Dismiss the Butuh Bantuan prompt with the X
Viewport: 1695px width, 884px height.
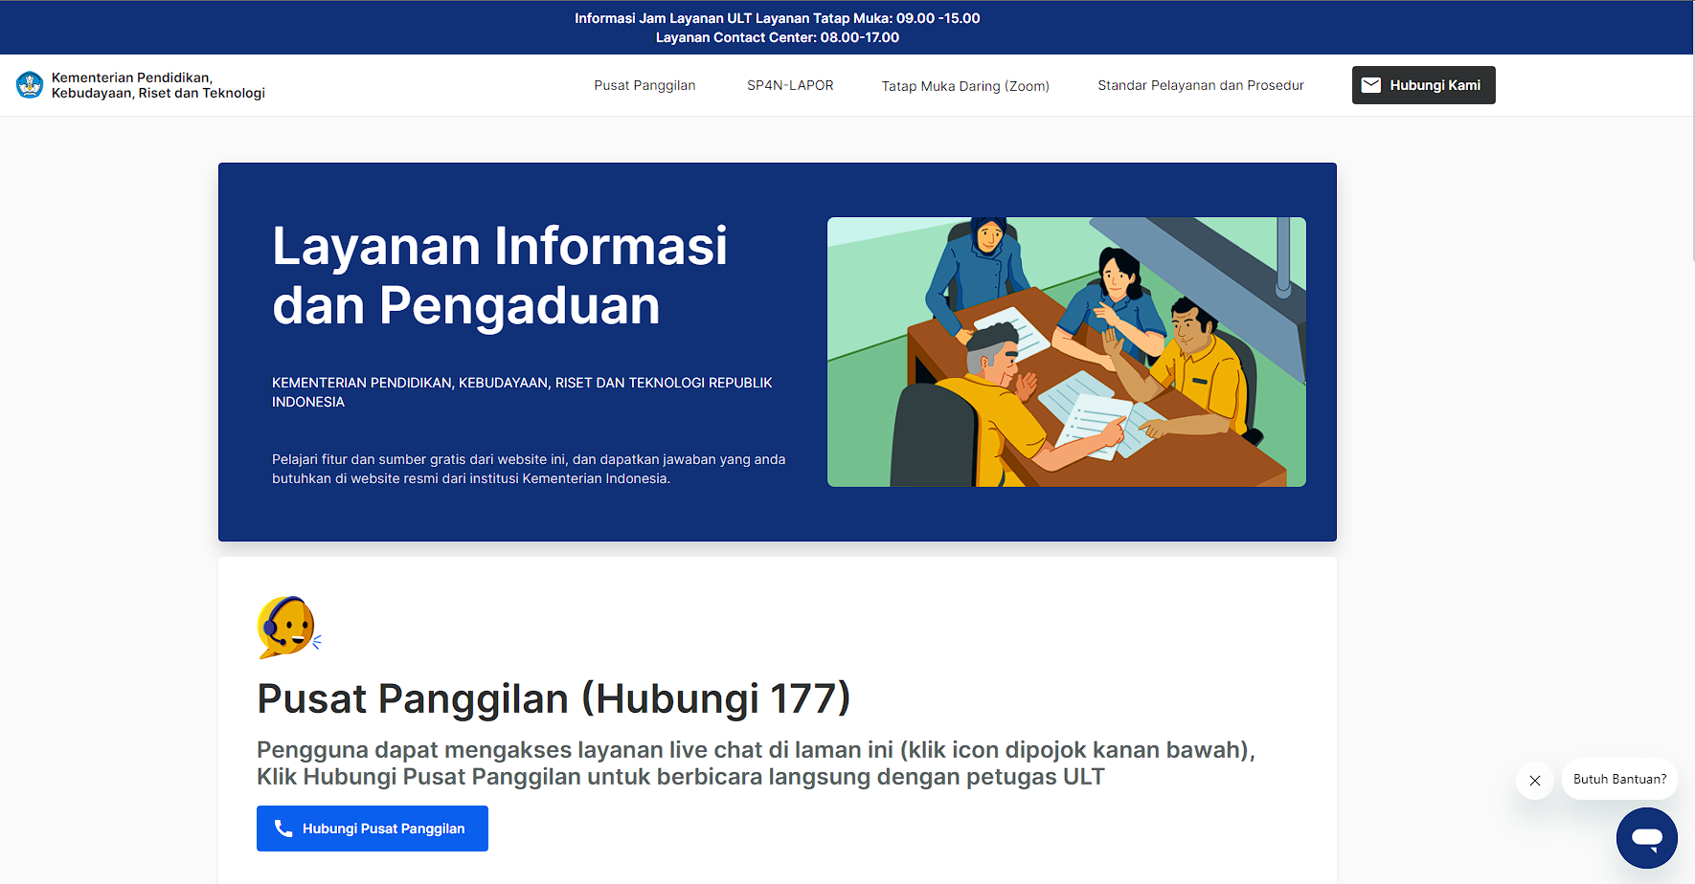pos(1535,780)
